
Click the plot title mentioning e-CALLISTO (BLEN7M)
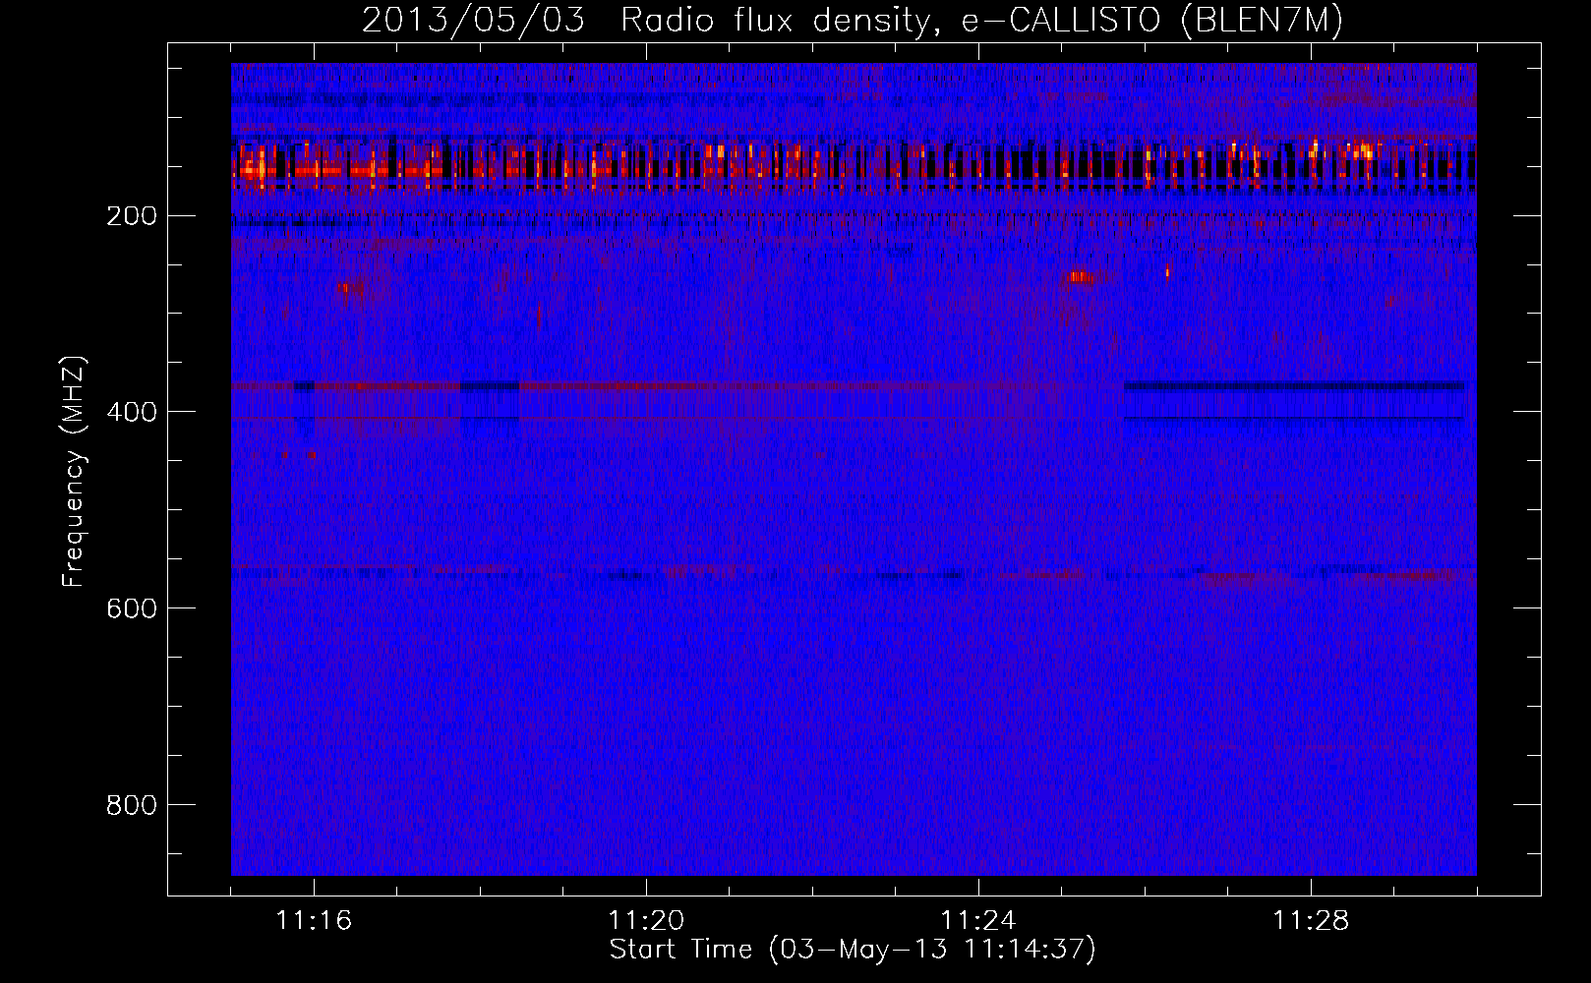853,20
